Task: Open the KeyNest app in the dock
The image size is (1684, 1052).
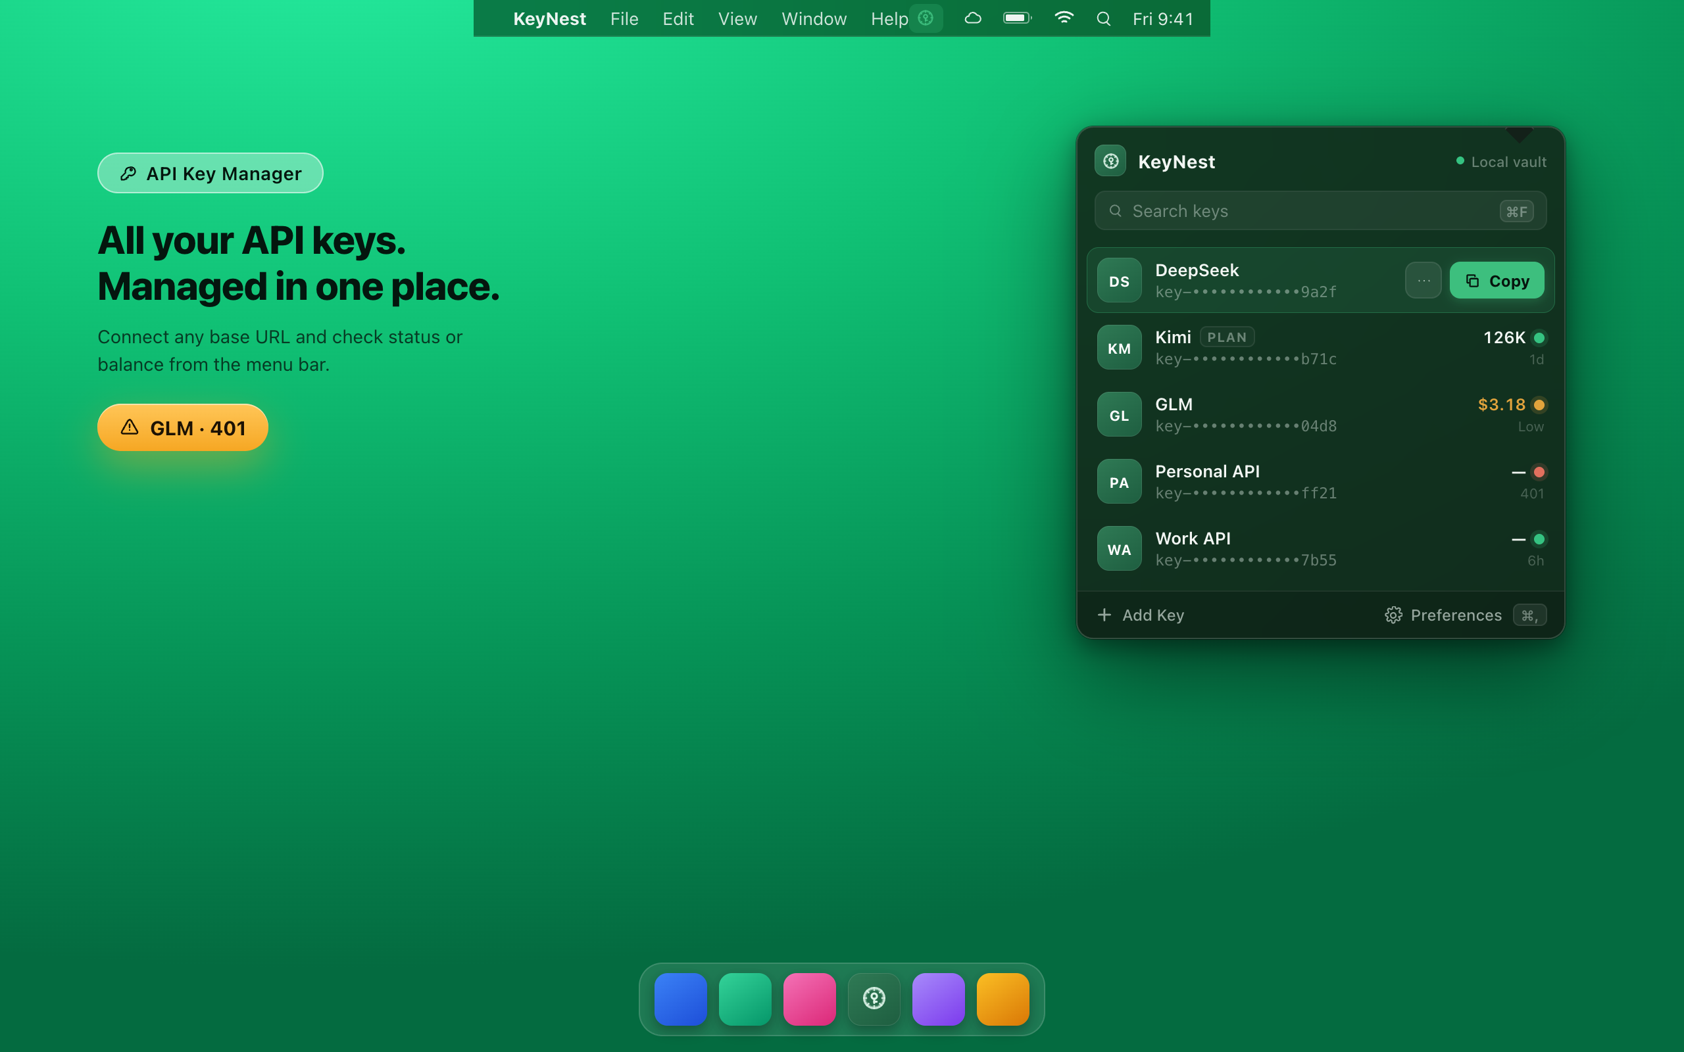Action: (874, 999)
